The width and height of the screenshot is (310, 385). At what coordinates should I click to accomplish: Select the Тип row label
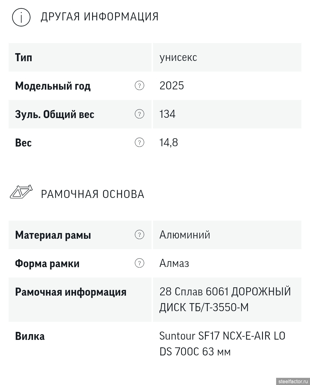pyautogui.click(x=24, y=57)
